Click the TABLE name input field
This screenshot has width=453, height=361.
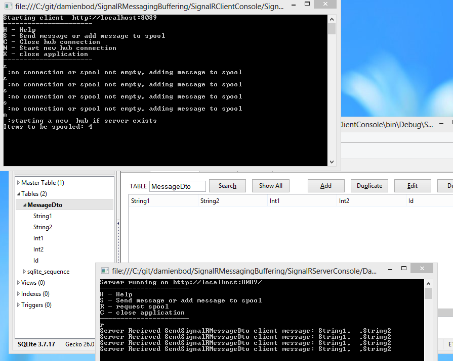pyautogui.click(x=177, y=186)
